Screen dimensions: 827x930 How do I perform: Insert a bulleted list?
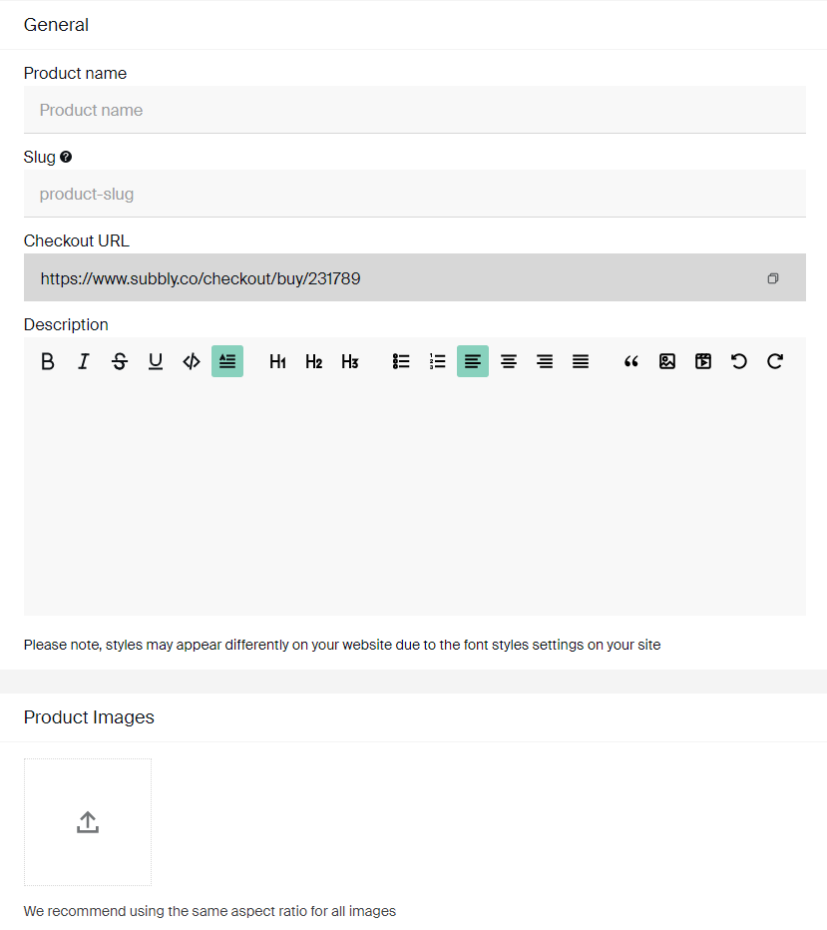pyautogui.click(x=401, y=361)
